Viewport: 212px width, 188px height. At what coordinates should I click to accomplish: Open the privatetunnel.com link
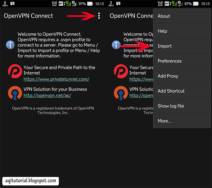pos(56,79)
